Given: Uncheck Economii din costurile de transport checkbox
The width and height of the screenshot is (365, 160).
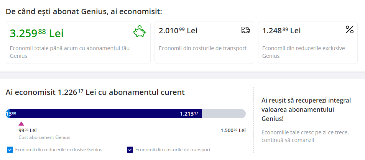Looking at the screenshot, I should pyautogui.click(x=130, y=150).
